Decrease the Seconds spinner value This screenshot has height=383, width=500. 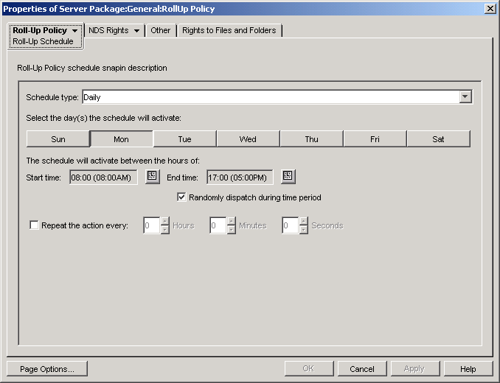[x=304, y=230]
